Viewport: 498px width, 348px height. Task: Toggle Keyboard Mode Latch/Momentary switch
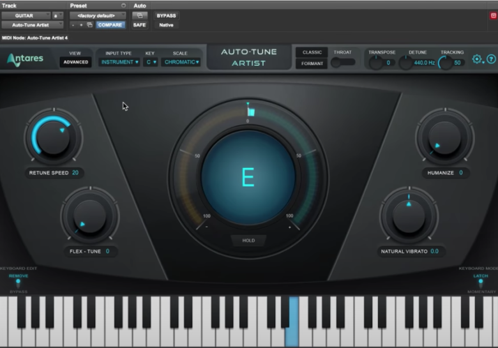481,283
